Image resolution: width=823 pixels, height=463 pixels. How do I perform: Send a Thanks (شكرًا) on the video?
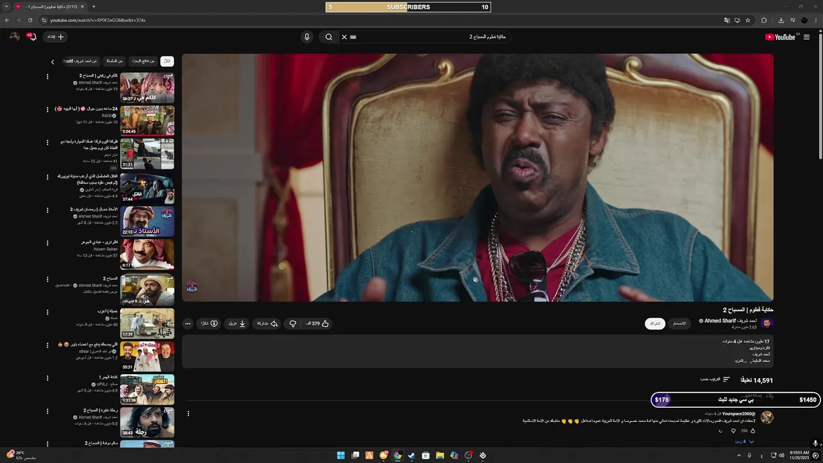click(210, 323)
